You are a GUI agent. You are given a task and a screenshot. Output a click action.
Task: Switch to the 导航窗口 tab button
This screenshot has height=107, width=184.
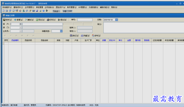56,11
